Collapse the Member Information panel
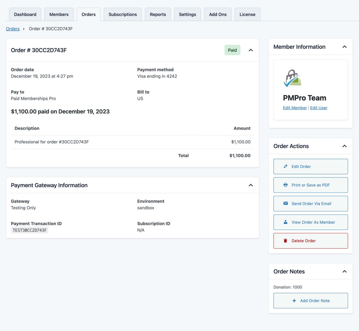This screenshot has width=359, height=331. click(x=344, y=47)
